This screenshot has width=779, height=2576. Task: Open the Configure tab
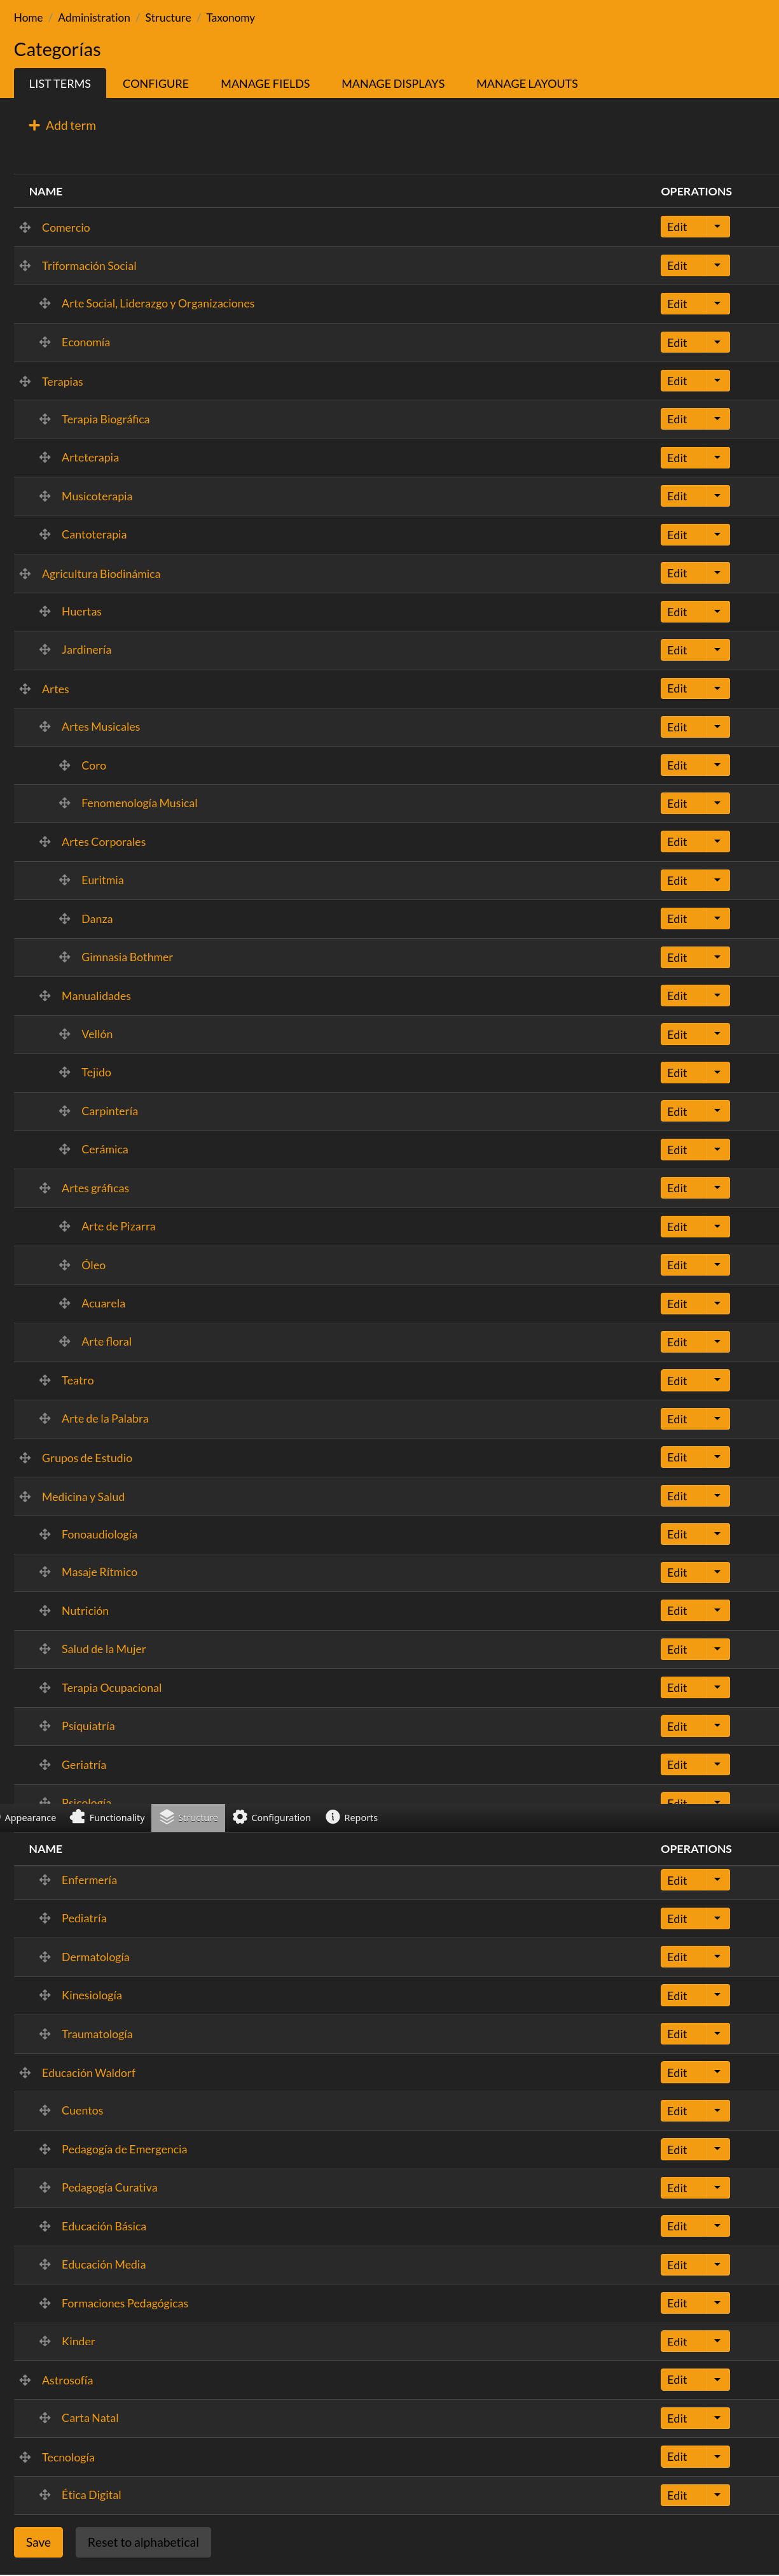pos(156,84)
